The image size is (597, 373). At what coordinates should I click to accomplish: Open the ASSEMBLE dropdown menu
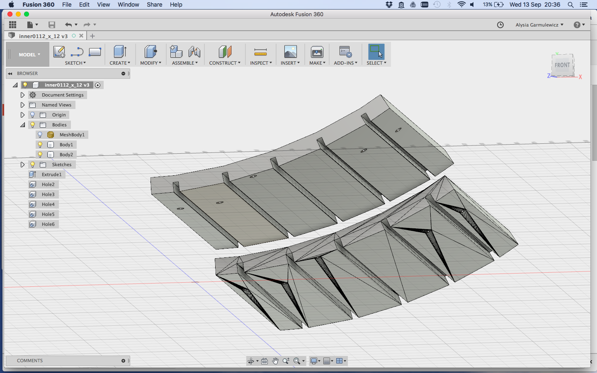point(185,63)
